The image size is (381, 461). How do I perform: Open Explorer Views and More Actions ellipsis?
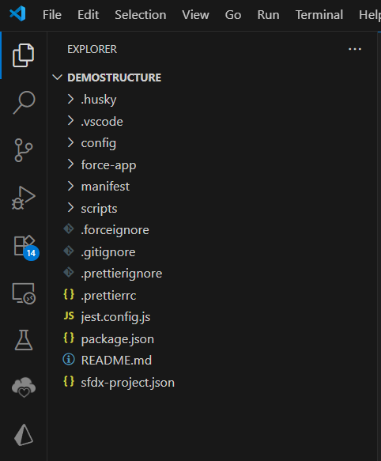tap(355, 49)
